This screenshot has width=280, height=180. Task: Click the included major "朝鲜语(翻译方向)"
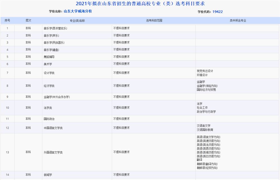point(207,164)
